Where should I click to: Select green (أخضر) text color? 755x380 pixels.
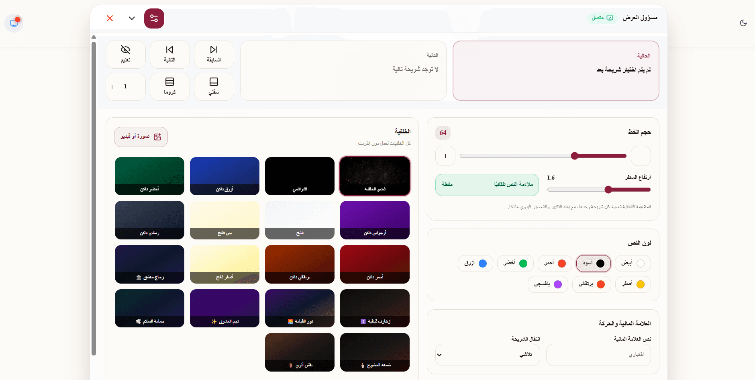point(515,264)
